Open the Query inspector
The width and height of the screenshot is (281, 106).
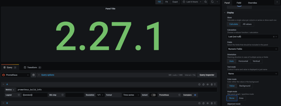pos(207,75)
